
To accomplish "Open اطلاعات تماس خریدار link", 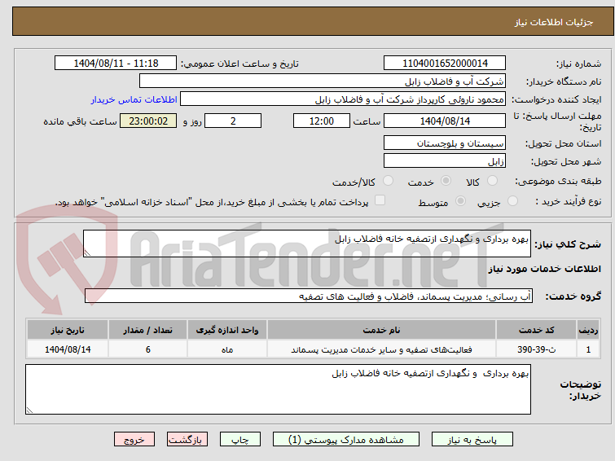I will click(x=134, y=99).
